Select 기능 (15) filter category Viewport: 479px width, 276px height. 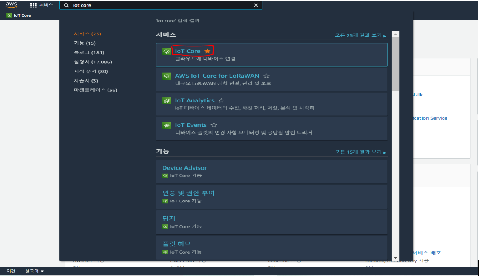[x=85, y=43]
